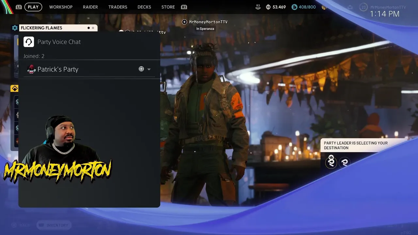This screenshot has height=235, width=418.
Task: Click the 1:14 PM clock
Action: 385,14
